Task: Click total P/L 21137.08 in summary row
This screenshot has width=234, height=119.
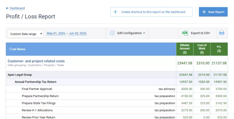Action: [219, 63]
